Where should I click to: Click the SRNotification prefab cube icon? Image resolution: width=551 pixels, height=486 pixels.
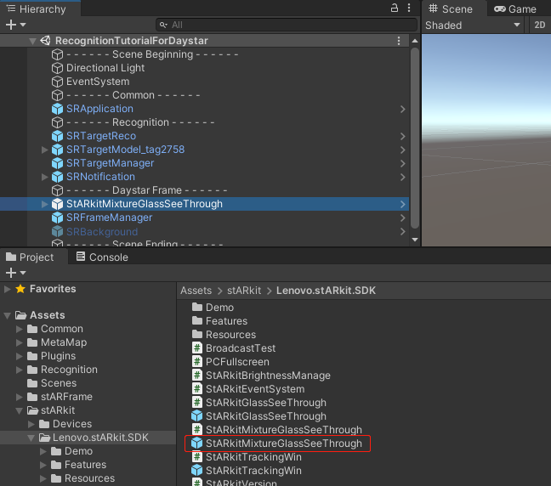pos(57,177)
